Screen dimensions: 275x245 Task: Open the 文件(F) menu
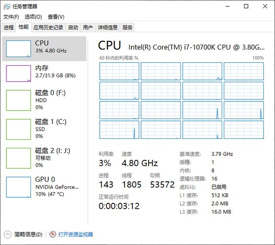point(11,17)
